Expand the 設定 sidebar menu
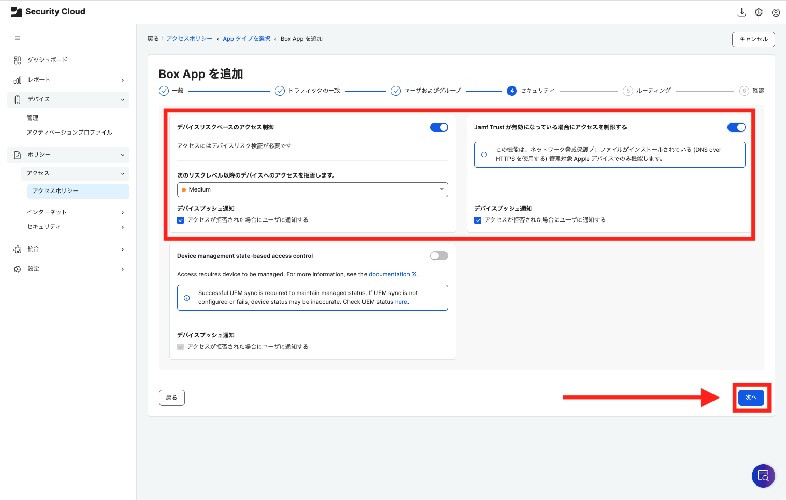Screen dimensions: 786x500 click(x=123, y=269)
